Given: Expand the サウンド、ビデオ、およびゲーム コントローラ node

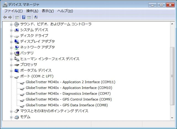Looking at the screenshot, I should coord(11,25).
